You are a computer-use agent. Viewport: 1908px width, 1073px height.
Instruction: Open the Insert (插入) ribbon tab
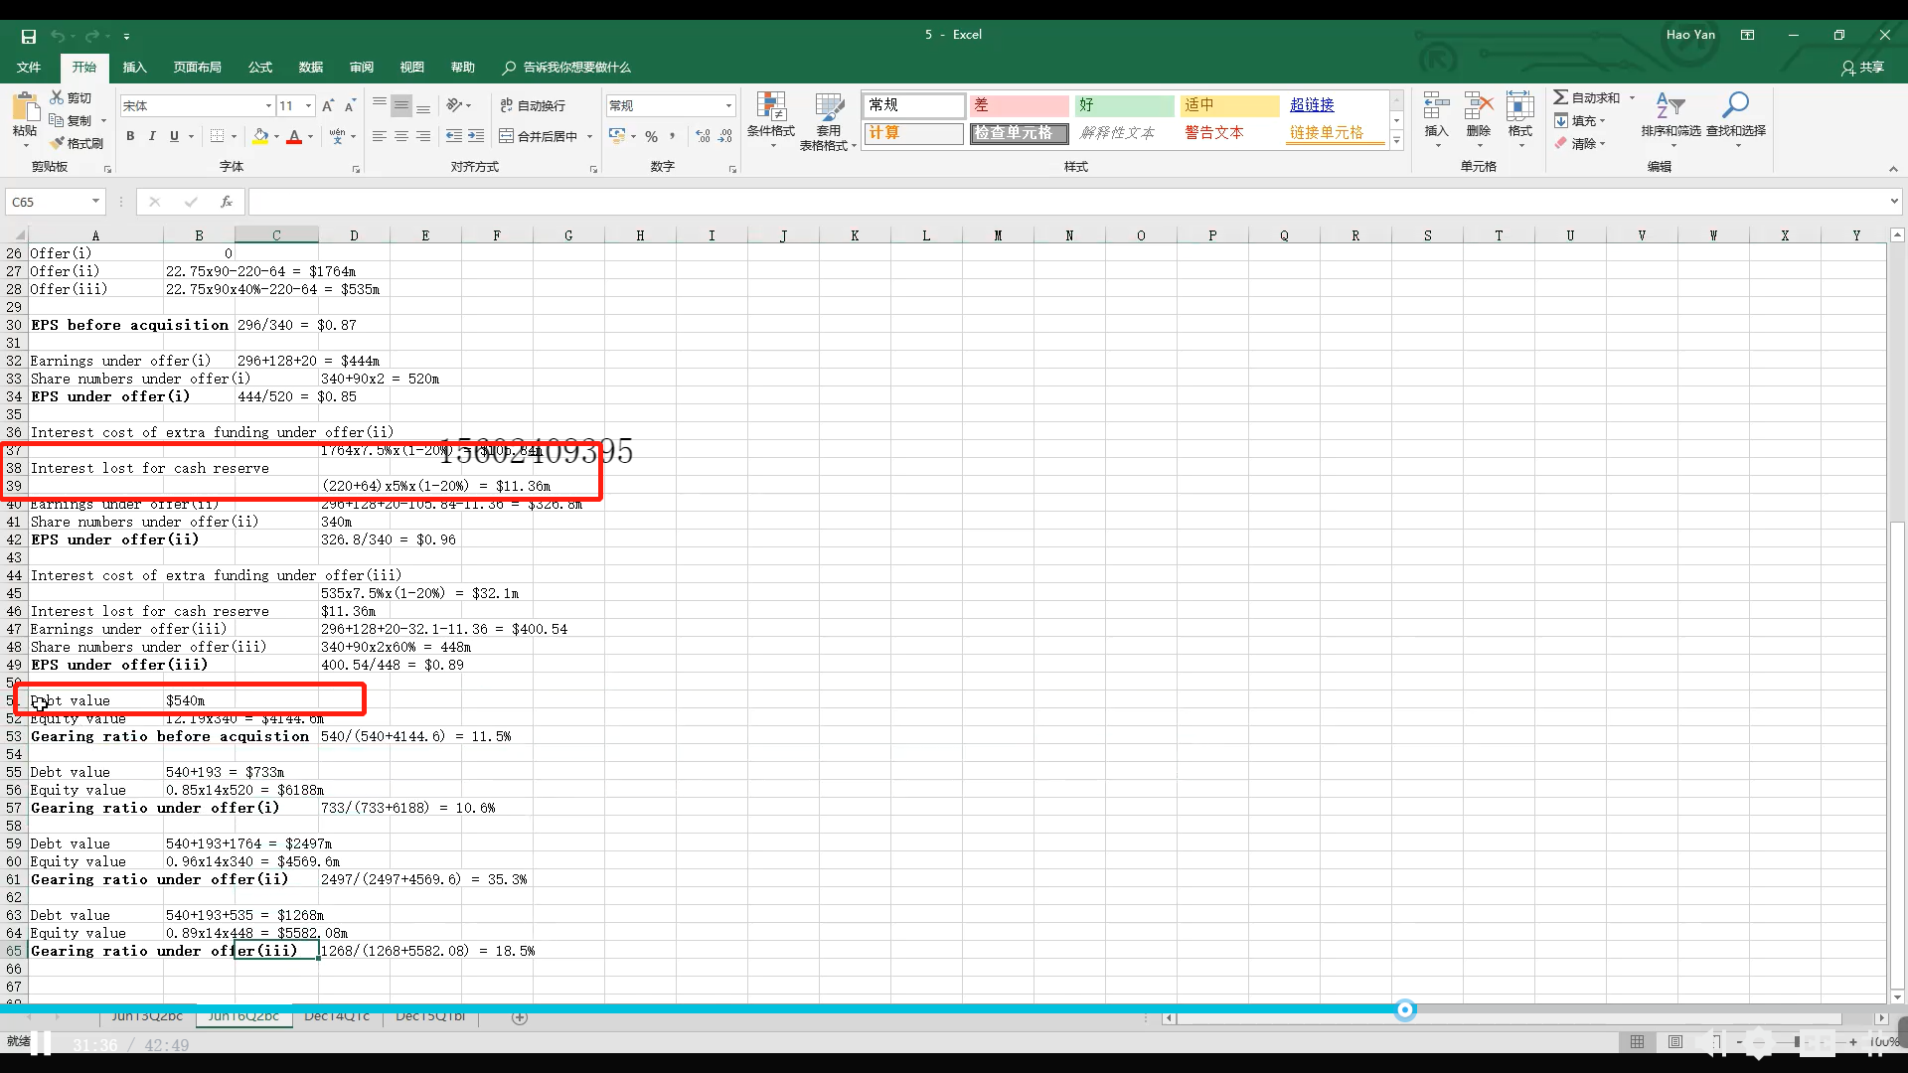[134, 68]
